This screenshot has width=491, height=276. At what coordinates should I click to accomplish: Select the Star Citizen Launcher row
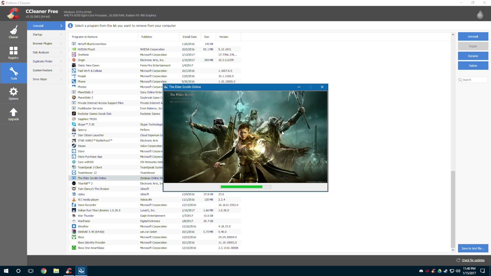point(116,135)
